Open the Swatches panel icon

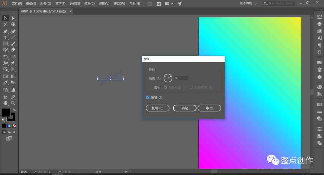point(319,63)
